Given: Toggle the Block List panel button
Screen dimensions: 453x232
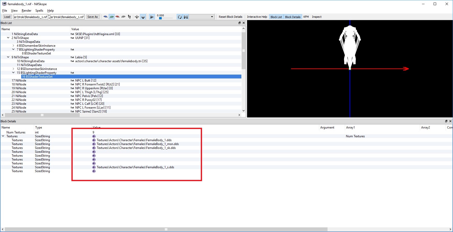Looking at the screenshot, I should pyautogui.click(x=276, y=17).
